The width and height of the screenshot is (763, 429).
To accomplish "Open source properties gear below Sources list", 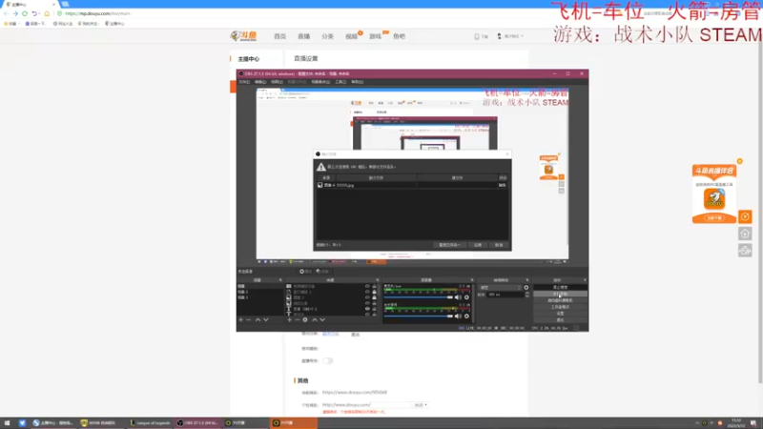I will click(305, 320).
